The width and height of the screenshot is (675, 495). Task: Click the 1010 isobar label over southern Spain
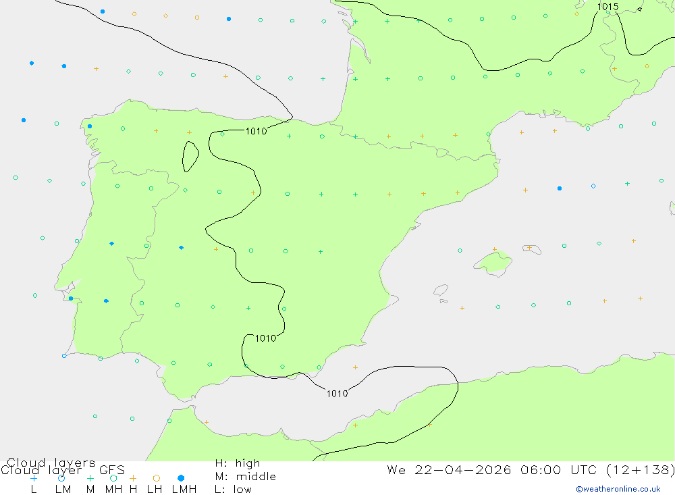(x=265, y=338)
